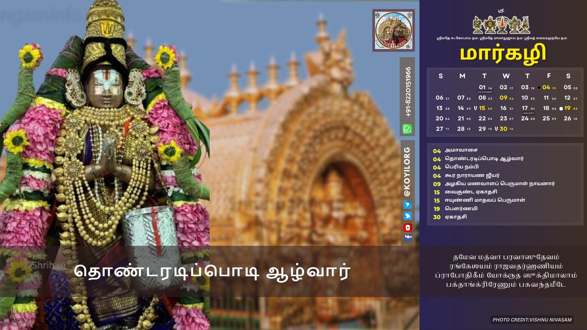Image resolution: width=587 pixels, height=330 pixels.
Task: Click the namam symbol beside date 30
Action: [x=496, y=129]
